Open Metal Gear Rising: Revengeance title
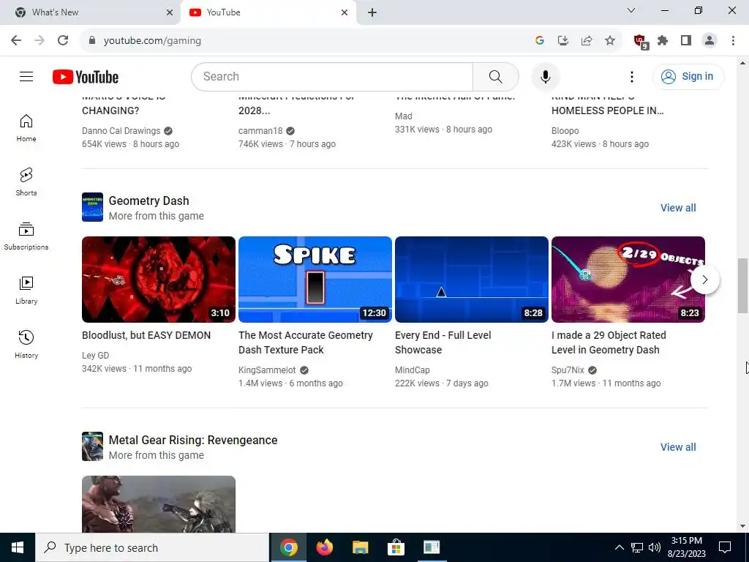Screen dimensions: 749x562 193,440
